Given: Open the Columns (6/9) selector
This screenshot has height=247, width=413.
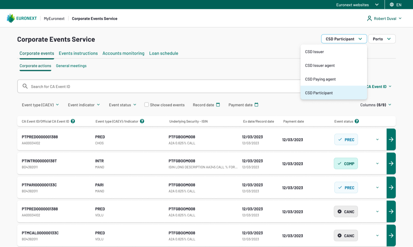Looking at the screenshot, I should [x=376, y=105].
